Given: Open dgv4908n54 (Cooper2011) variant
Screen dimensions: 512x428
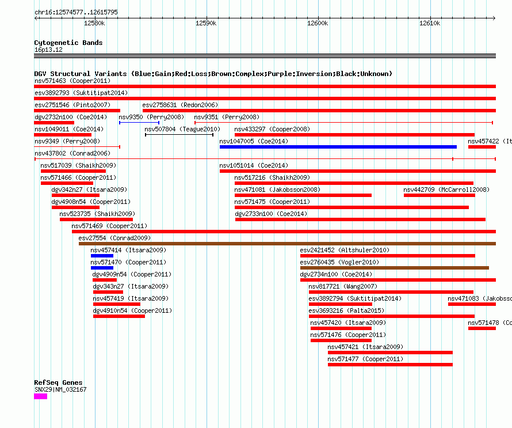Looking at the screenshot, I should coord(91,202).
